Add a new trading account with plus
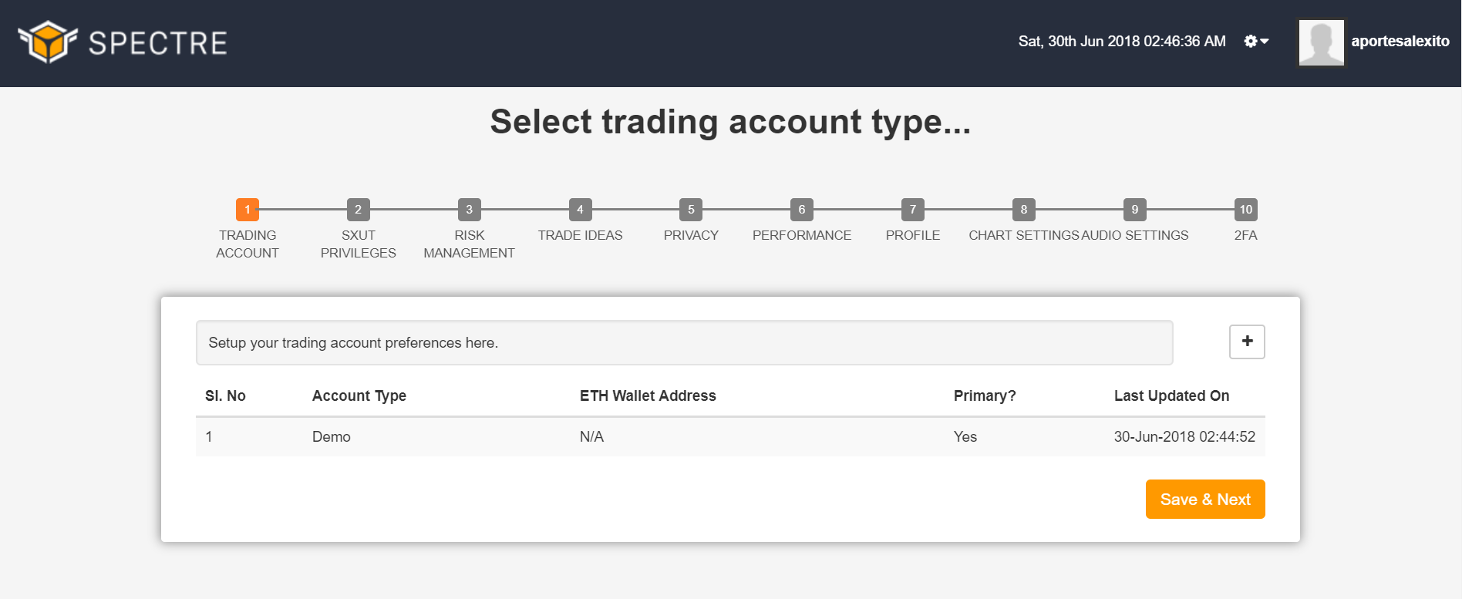Screen dimensions: 1462x599 (x=1247, y=342)
